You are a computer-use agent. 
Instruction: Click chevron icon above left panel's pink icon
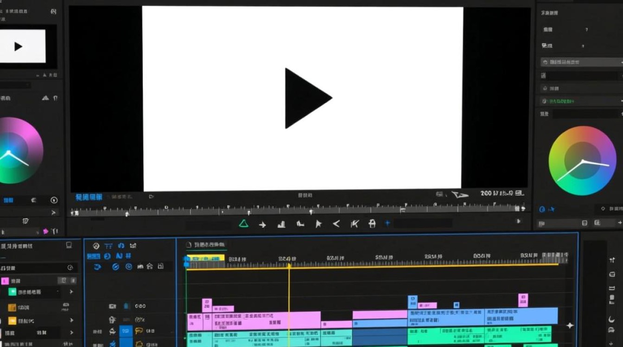pyautogui.click(x=54, y=213)
